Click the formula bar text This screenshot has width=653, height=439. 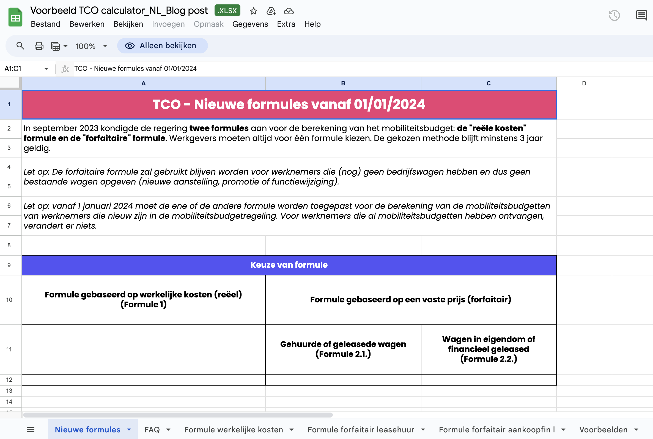[135, 69]
